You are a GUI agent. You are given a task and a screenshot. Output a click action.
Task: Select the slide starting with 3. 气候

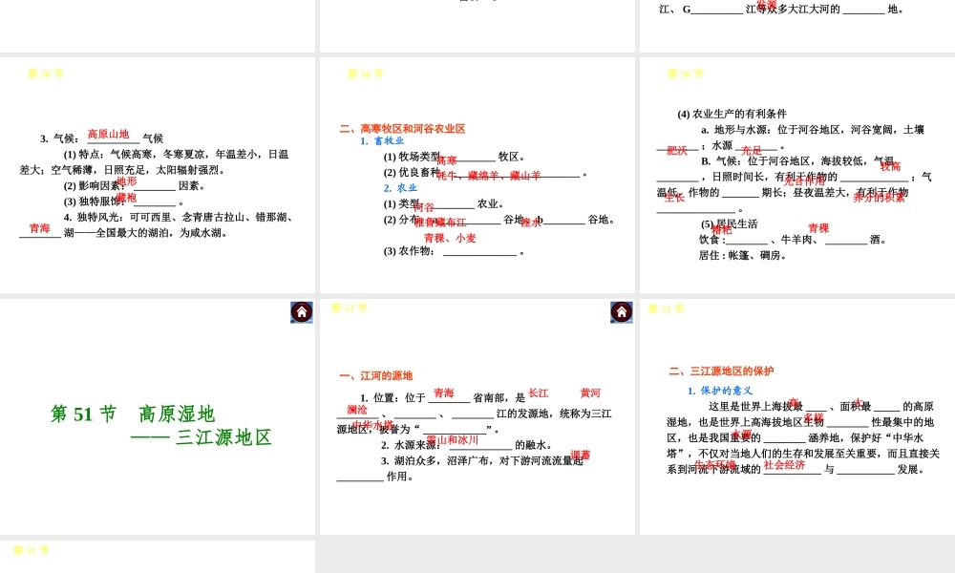pos(158,176)
